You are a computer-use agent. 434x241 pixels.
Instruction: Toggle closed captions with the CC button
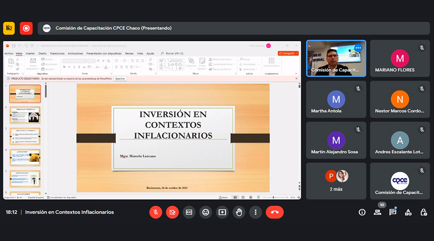(189, 212)
